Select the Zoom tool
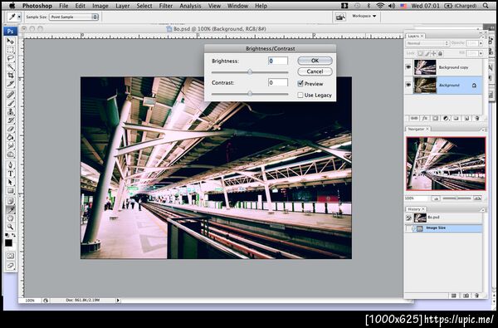 pyautogui.click(x=10, y=227)
